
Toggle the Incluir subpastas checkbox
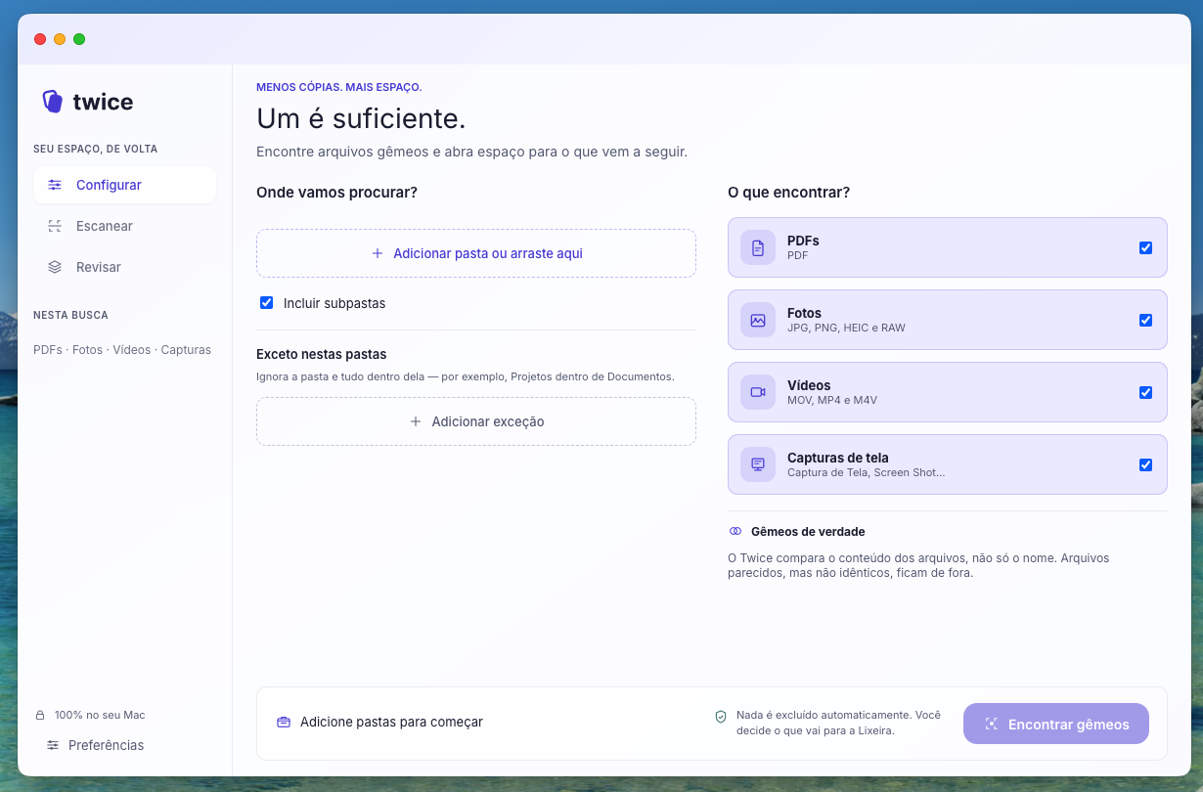click(266, 303)
